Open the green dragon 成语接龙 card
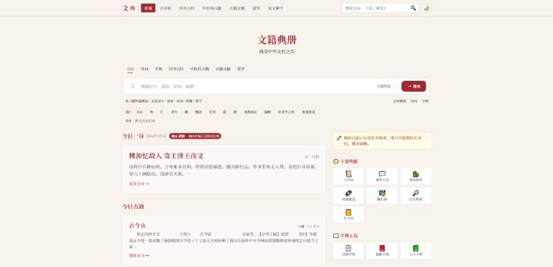Screen dimensions: 553x267 click(x=416, y=176)
